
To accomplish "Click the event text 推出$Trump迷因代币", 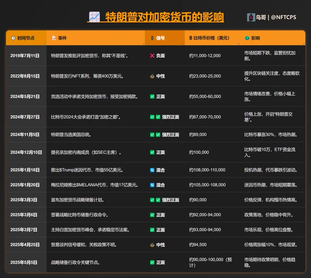I will pos(71,170).
